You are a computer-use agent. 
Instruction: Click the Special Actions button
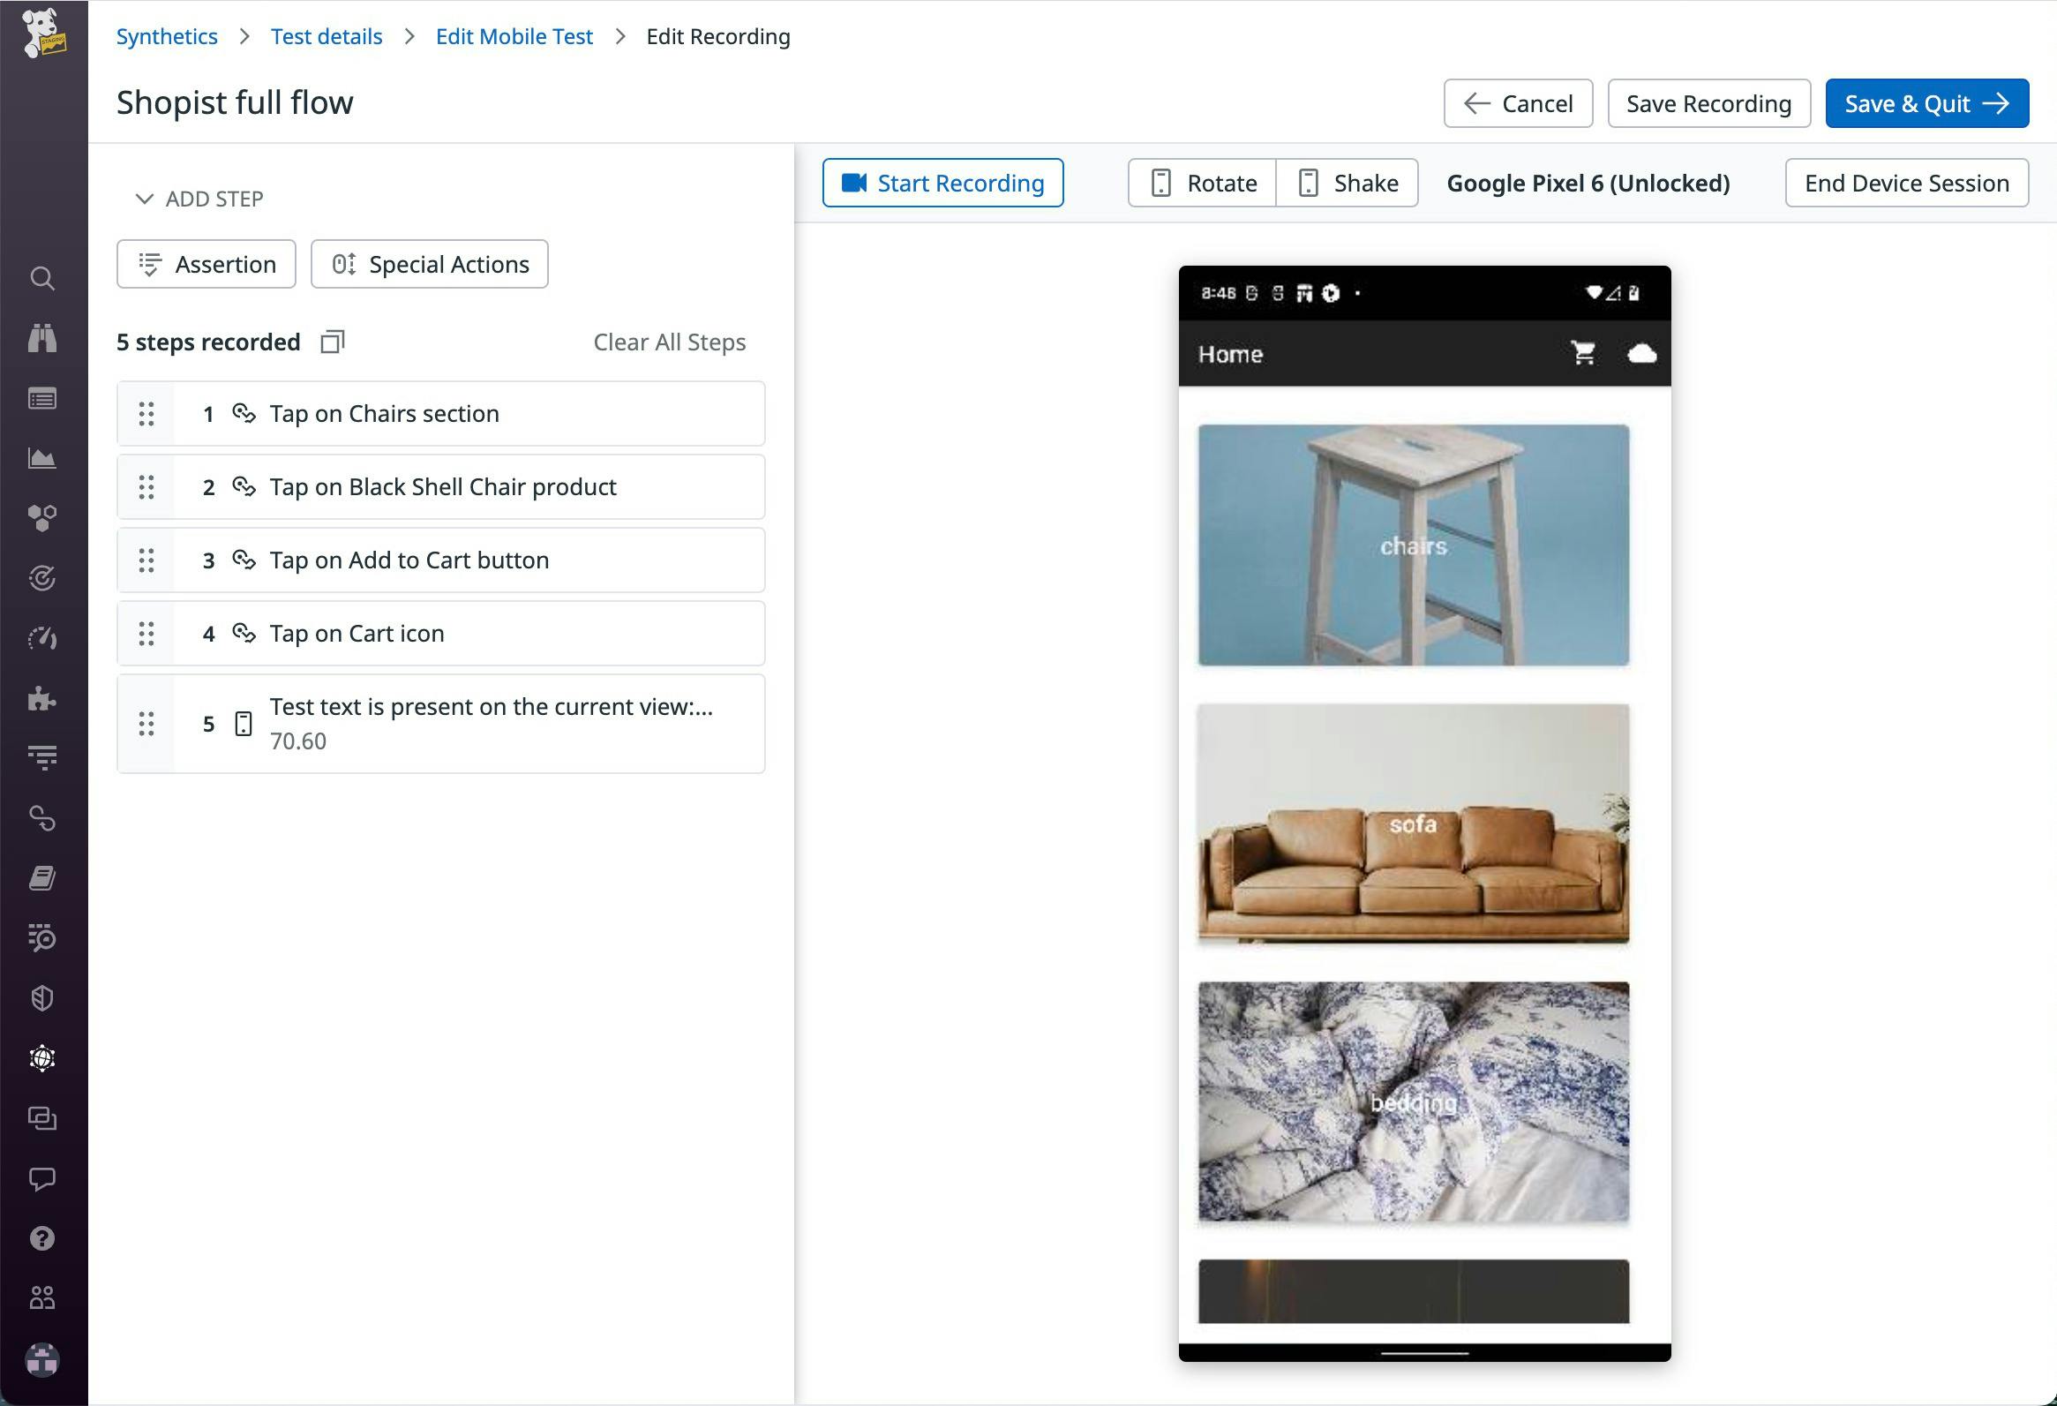click(430, 264)
